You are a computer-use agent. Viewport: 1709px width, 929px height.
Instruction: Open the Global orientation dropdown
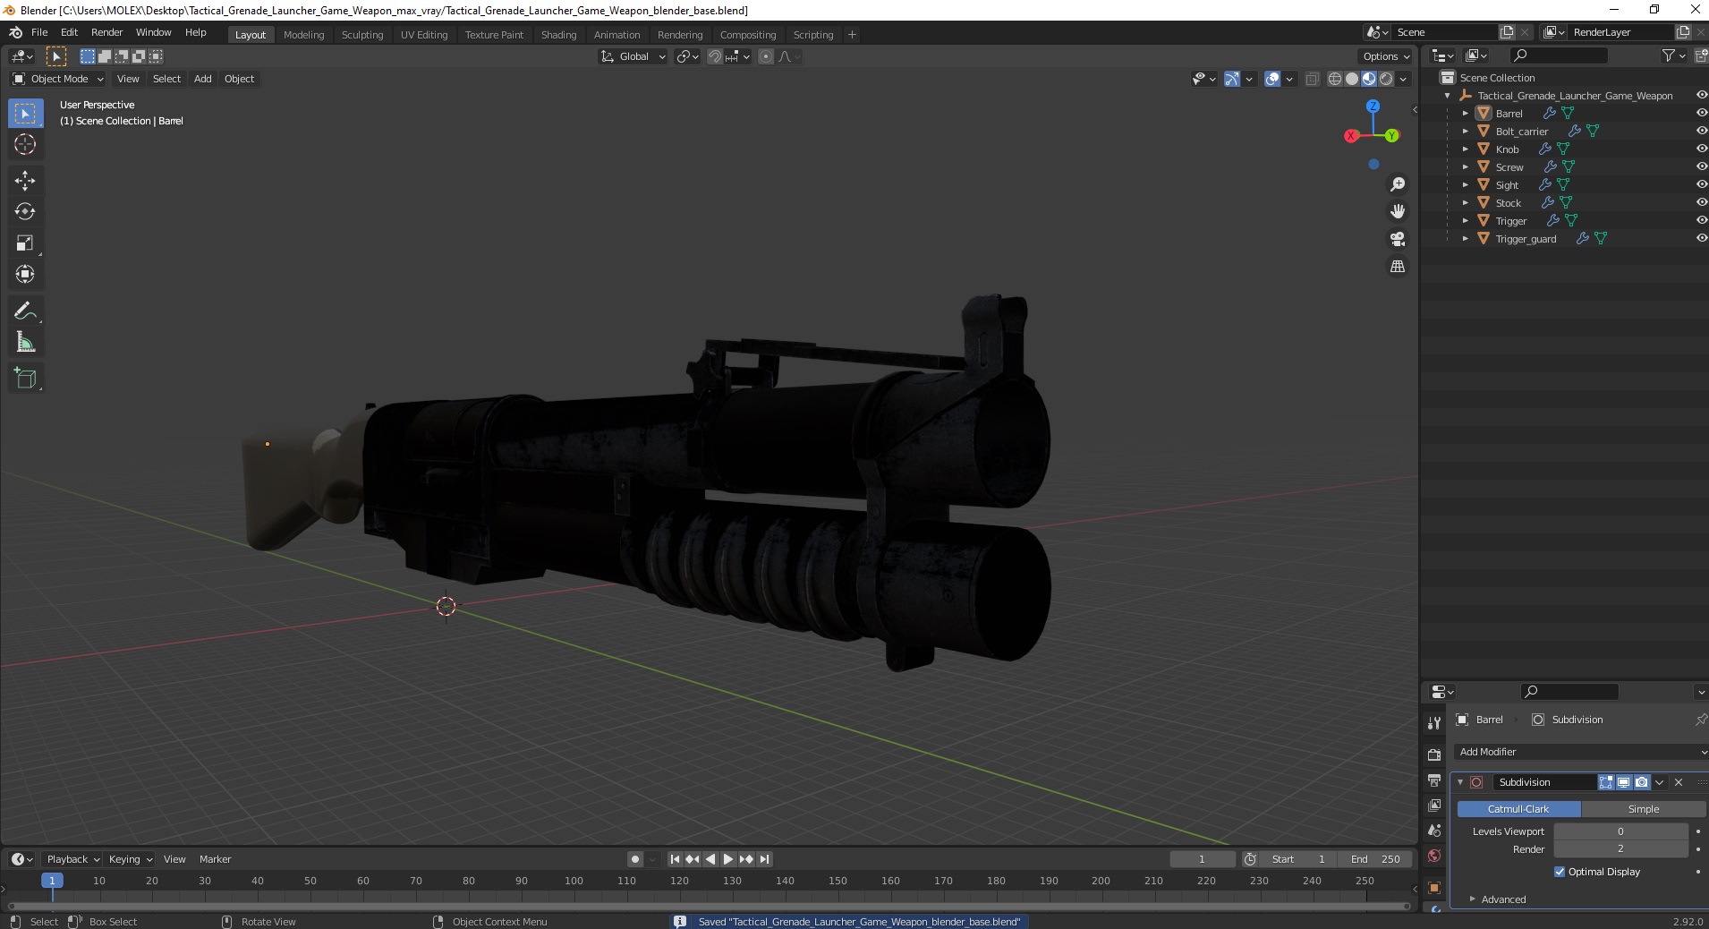[x=633, y=56]
